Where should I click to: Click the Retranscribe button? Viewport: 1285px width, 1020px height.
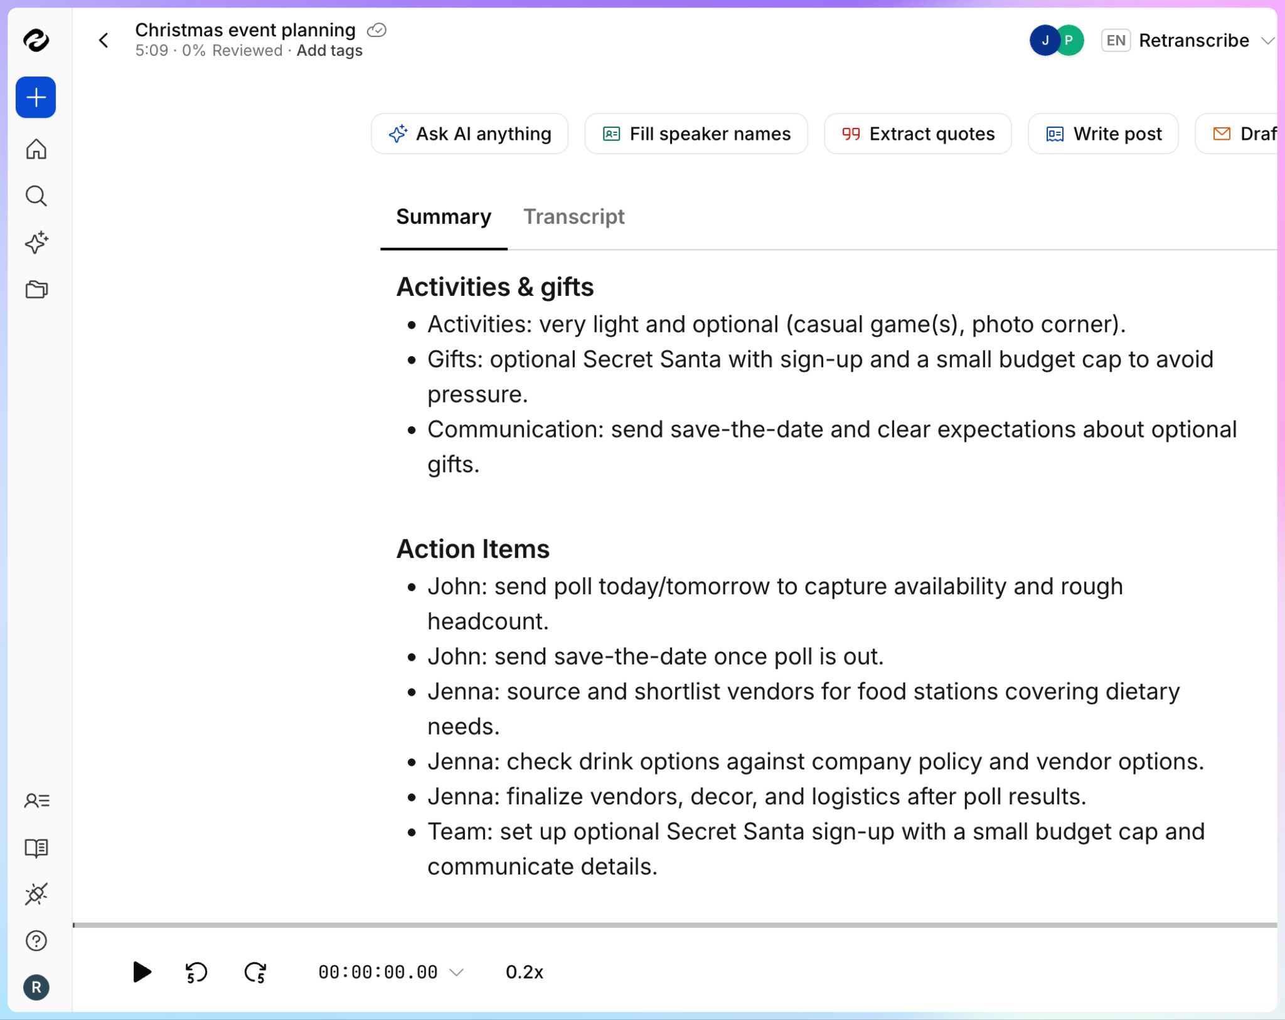(1193, 41)
